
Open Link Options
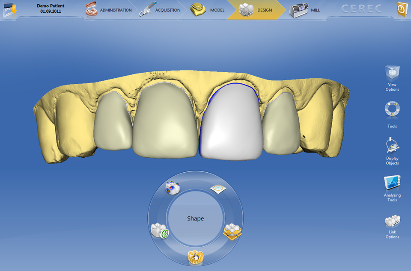tap(392, 227)
